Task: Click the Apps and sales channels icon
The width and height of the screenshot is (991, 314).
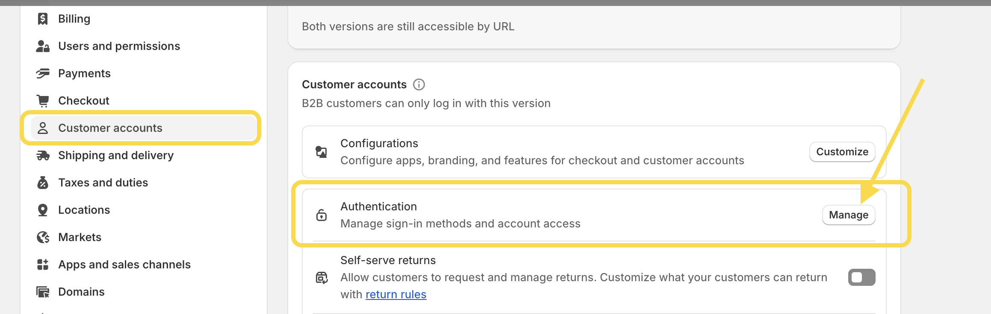Action: pyautogui.click(x=43, y=265)
